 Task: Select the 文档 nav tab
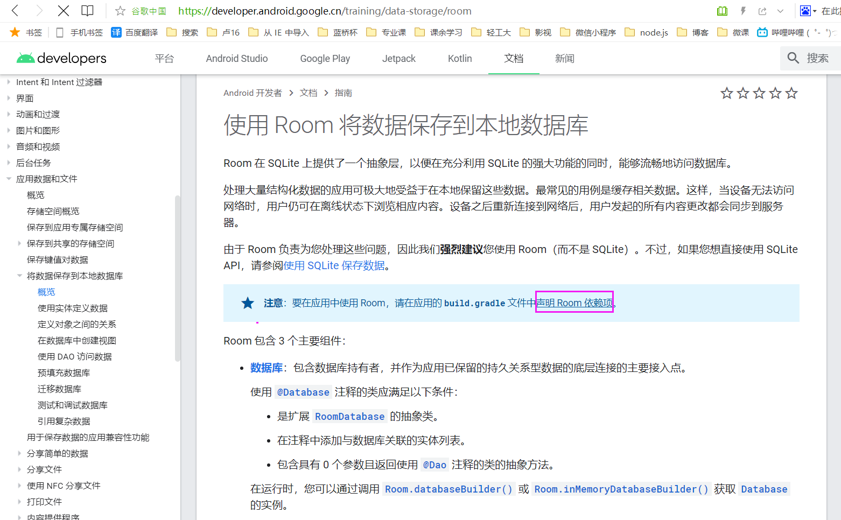click(x=514, y=58)
